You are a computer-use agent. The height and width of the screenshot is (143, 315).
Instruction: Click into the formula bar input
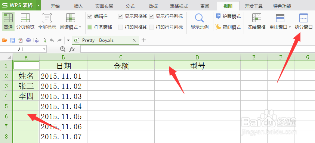198,49
